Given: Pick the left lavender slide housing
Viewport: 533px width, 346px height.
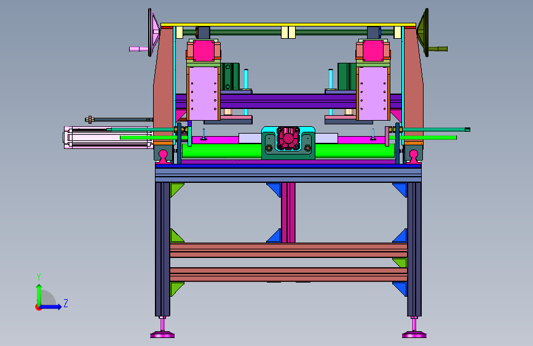Looking at the screenshot, I should pos(203,94).
